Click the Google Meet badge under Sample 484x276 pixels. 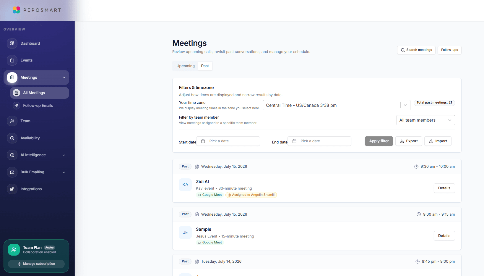click(x=210, y=243)
